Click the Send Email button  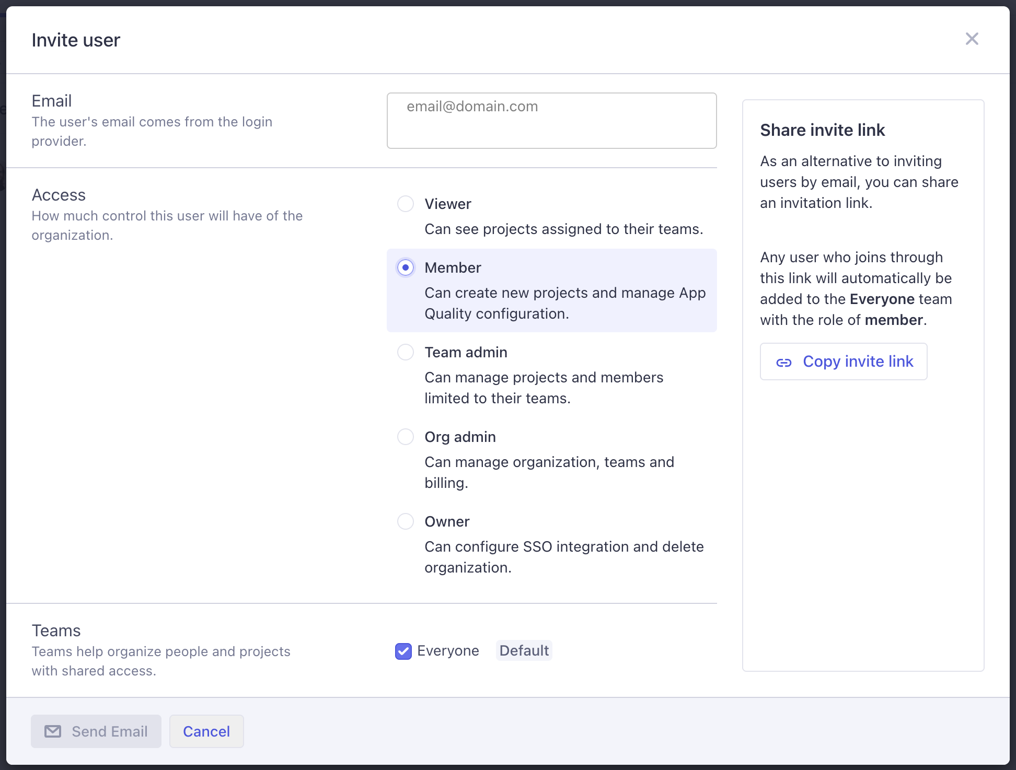[x=96, y=731]
